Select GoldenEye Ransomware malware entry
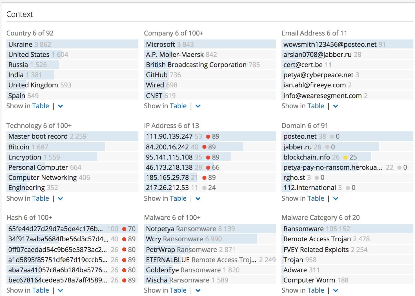This screenshot has height=296, width=415. pos(210,270)
